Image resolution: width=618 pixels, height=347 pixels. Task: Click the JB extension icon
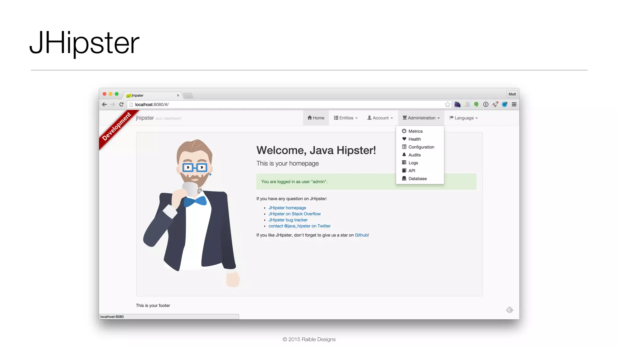pos(467,105)
